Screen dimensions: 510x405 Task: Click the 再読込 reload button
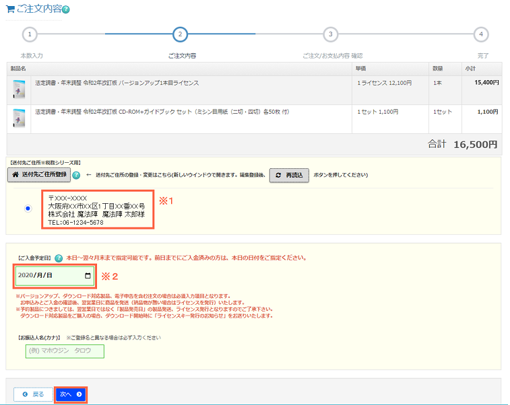[289, 175]
